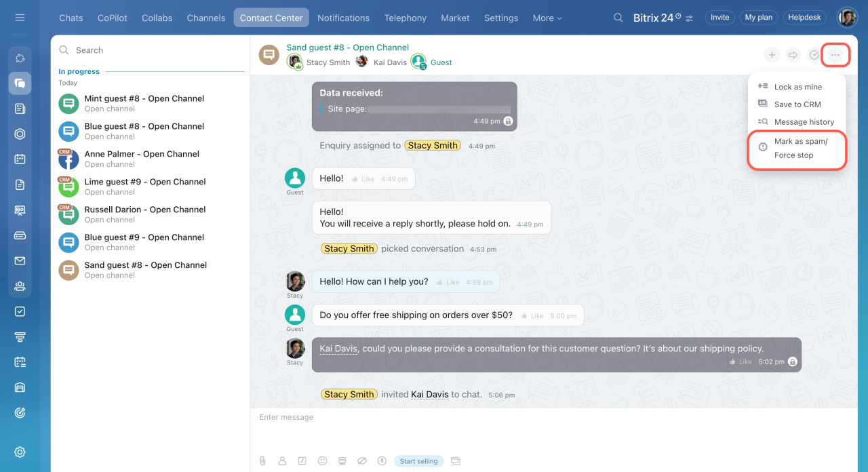Click the Helpdesk button
The image size is (868, 472).
pyautogui.click(x=804, y=18)
